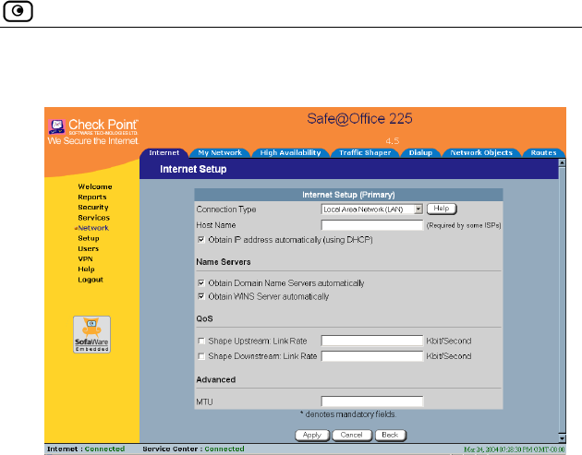
Task: Click Logout in the sidebar menu
Action: [x=91, y=280]
